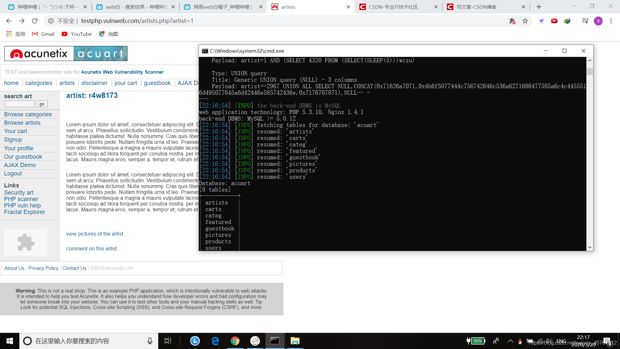The height and width of the screenshot is (349, 620).
Task: Open the Privacy Policy footer link
Action: pos(43,268)
